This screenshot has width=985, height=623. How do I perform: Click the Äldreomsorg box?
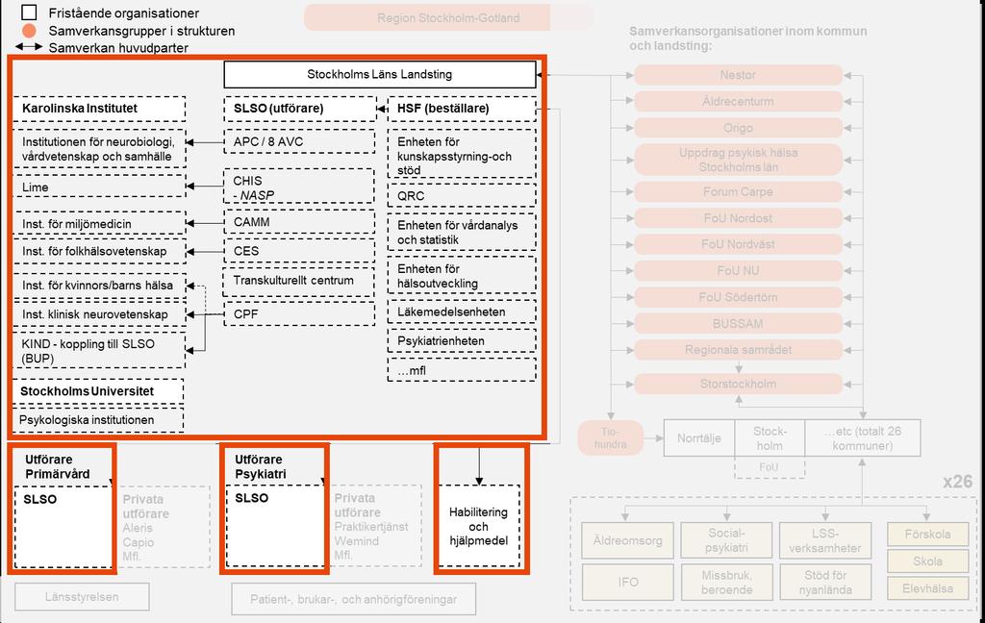627,540
